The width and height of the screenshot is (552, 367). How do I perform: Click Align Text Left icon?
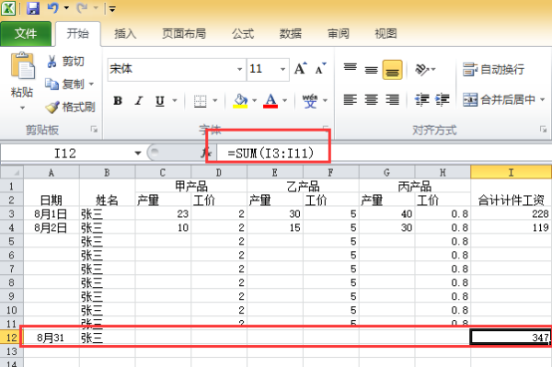click(351, 100)
